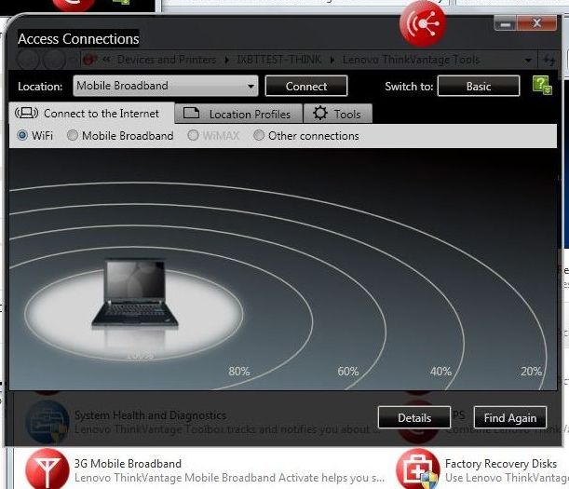
Task: Click the 20% signal ring label
Action: point(531,371)
